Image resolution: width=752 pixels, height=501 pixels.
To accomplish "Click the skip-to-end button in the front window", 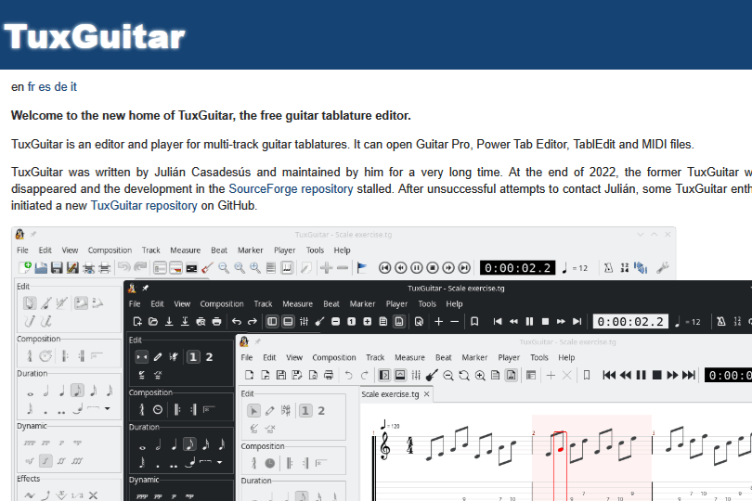I will tap(688, 375).
